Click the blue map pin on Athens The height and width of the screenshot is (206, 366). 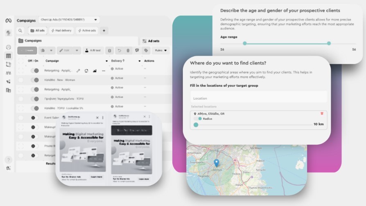click(217, 163)
